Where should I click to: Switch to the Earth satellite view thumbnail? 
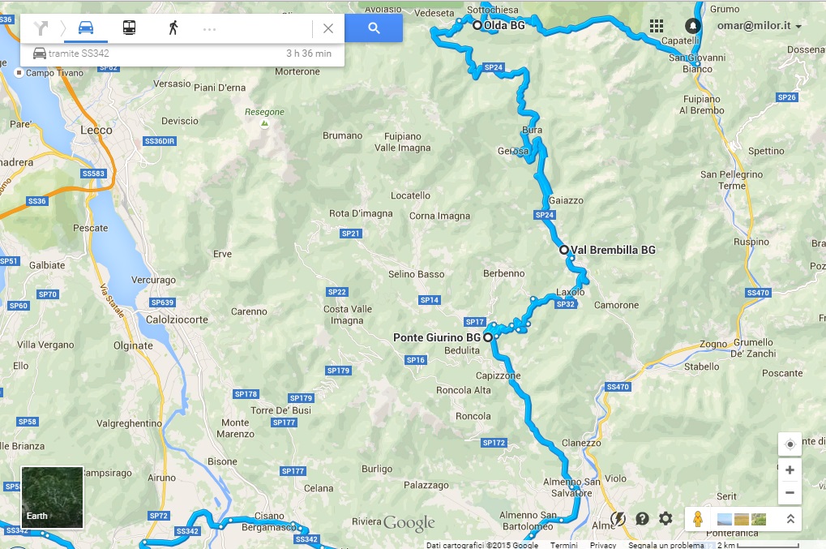pos(52,497)
